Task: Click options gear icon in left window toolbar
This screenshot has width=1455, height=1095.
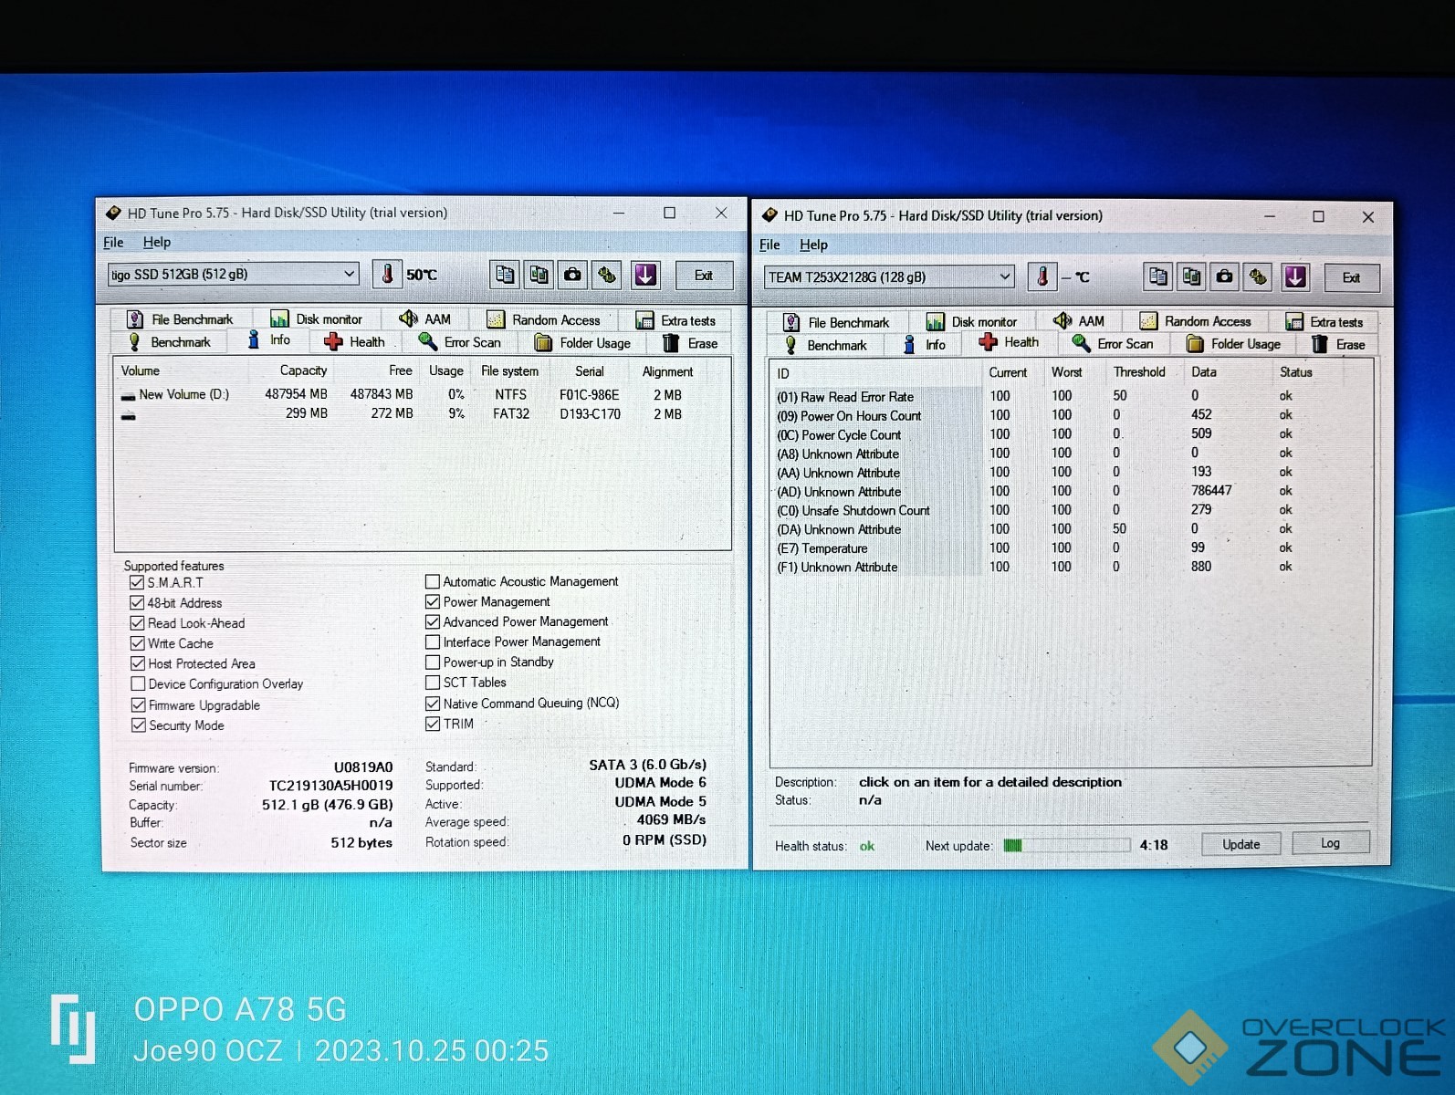Action: point(607,275)
